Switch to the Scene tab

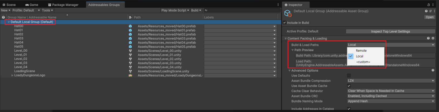click(9, 5)
